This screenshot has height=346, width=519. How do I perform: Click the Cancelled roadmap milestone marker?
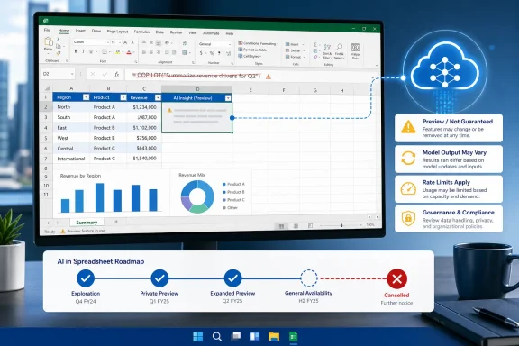point(396,279)
